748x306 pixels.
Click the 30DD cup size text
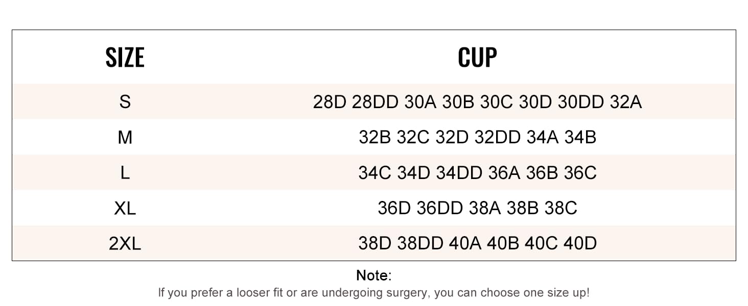click(581, 102)
